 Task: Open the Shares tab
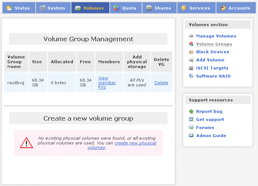(159, 8)
